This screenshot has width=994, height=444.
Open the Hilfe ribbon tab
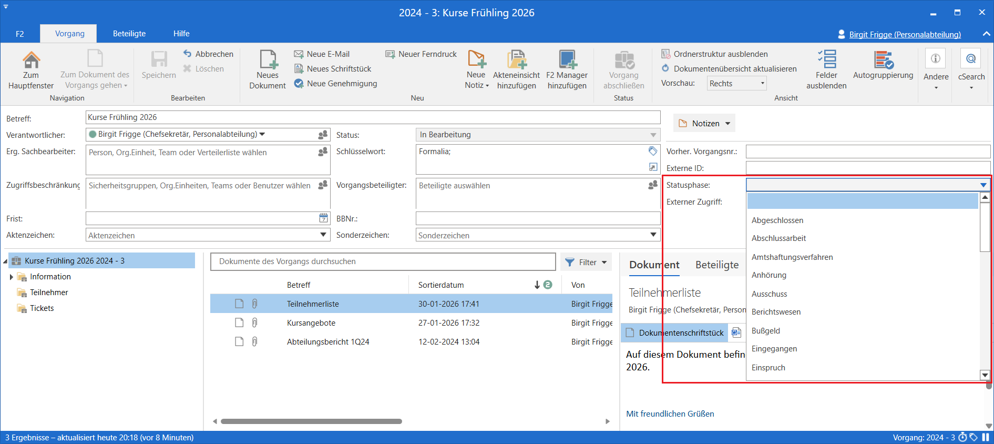[x=181, y=34]
